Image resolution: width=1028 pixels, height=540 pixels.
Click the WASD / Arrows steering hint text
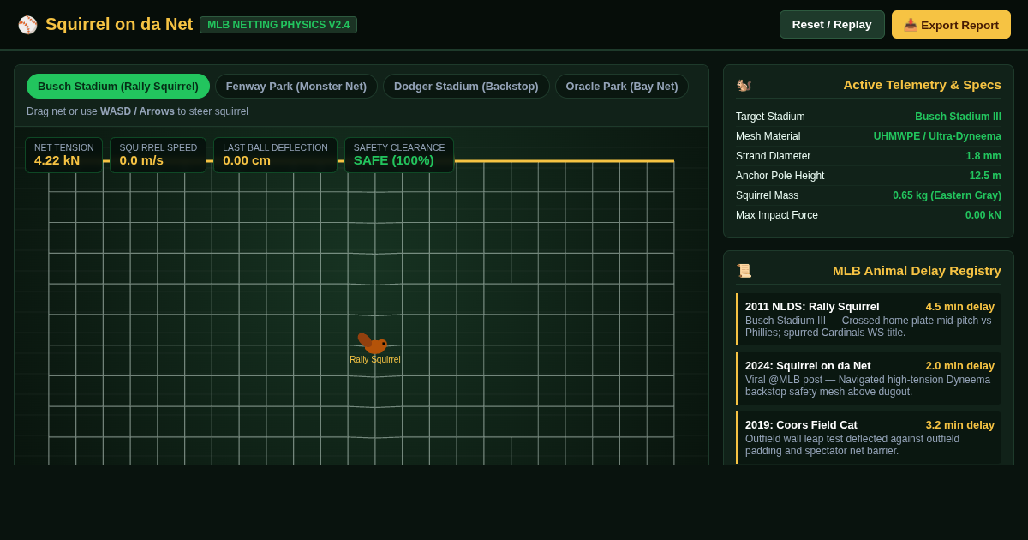(x=137, y=111)
